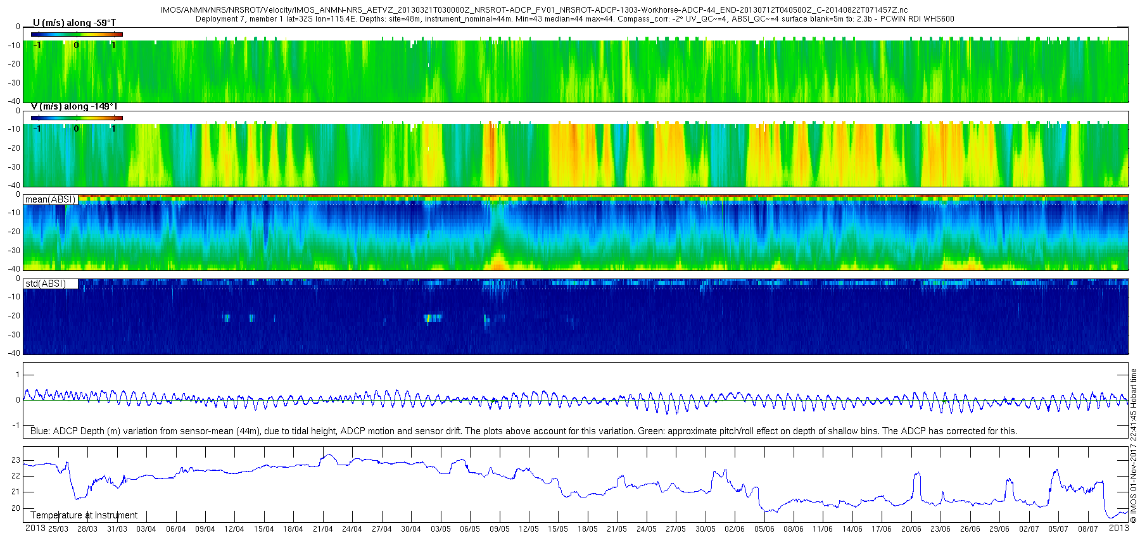Click the Deployment 7 metadata line
Screen dimensions: 1140x538
click(x=574, y=19)
